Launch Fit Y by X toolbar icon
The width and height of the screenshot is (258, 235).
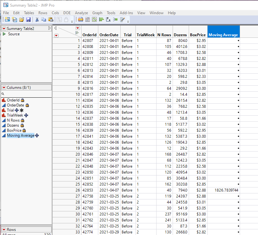click(x=108, y=20)
